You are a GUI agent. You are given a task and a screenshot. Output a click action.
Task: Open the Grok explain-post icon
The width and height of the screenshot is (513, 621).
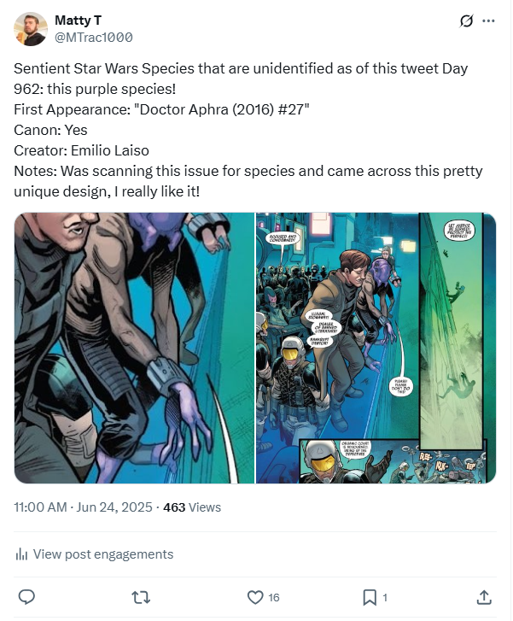[x=466, y=21]
